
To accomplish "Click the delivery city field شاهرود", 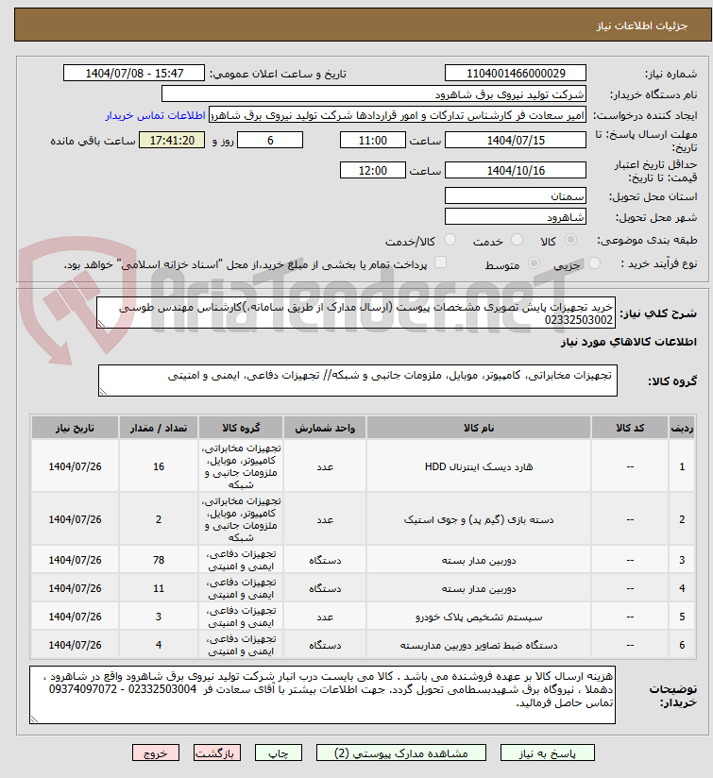I will pos(516,216).
